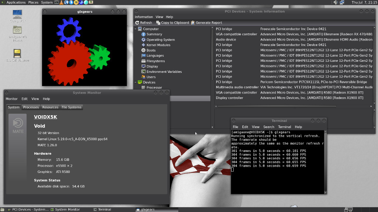Open the File menu in Terminal
378x212 pixels.
click(235, 127)
